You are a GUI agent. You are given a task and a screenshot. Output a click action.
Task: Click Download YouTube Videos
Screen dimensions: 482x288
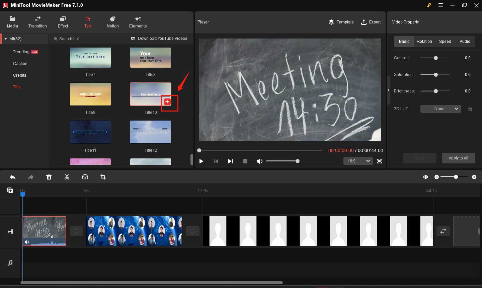[159, 39]
